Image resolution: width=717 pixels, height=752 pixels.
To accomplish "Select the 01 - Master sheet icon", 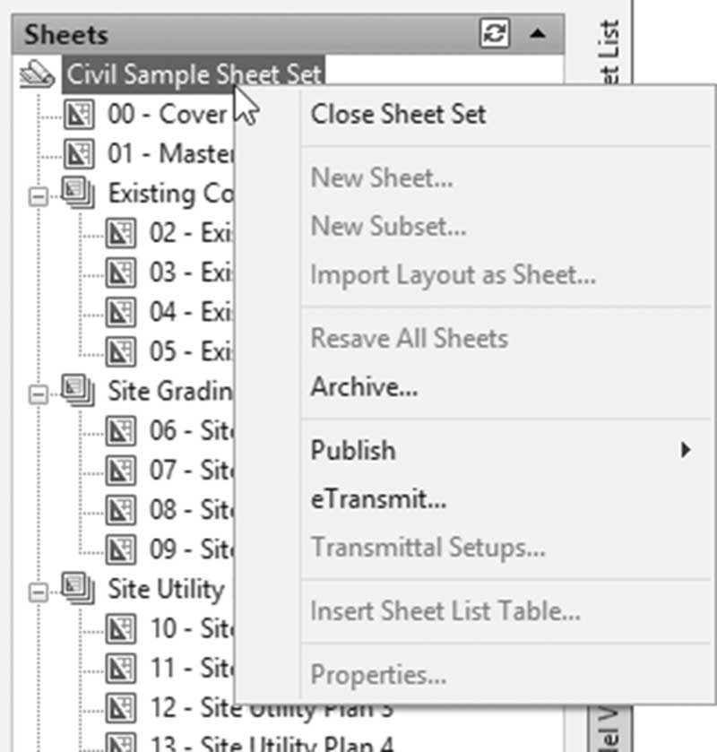I will (79, 154).
